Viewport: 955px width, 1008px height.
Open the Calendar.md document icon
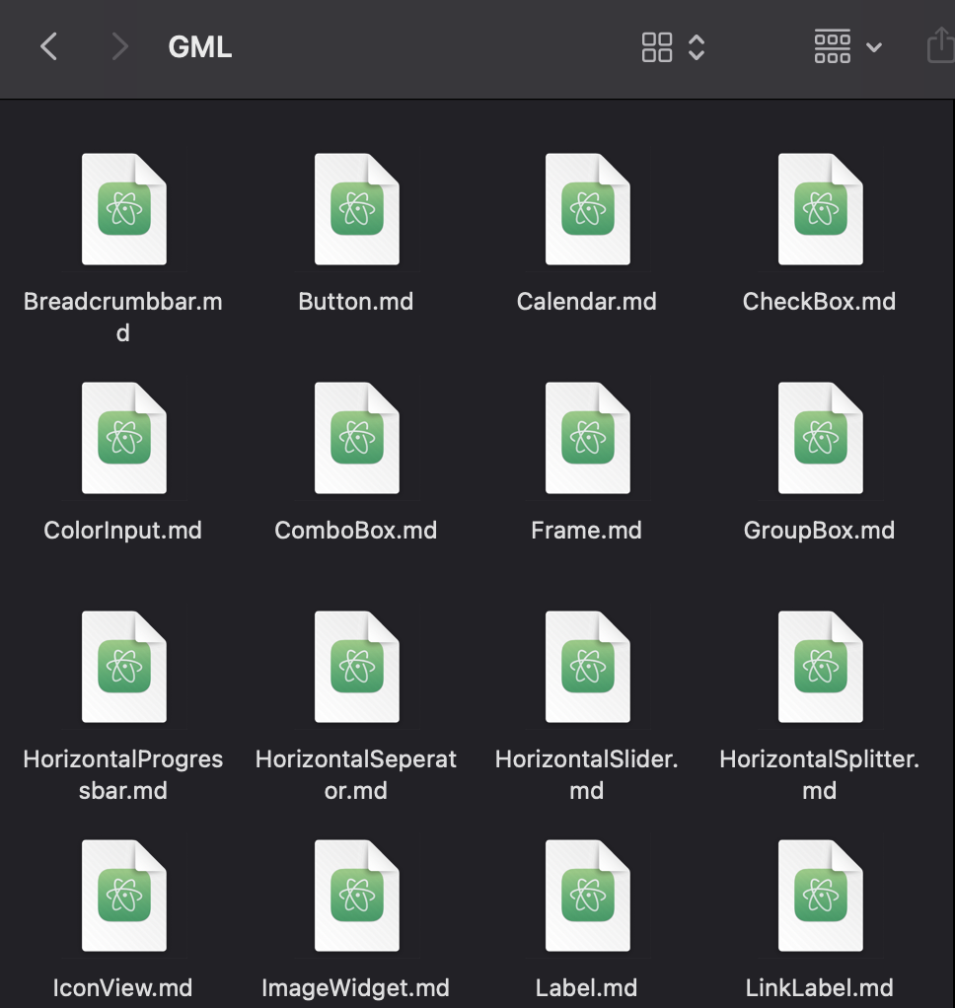pos(587,208)
